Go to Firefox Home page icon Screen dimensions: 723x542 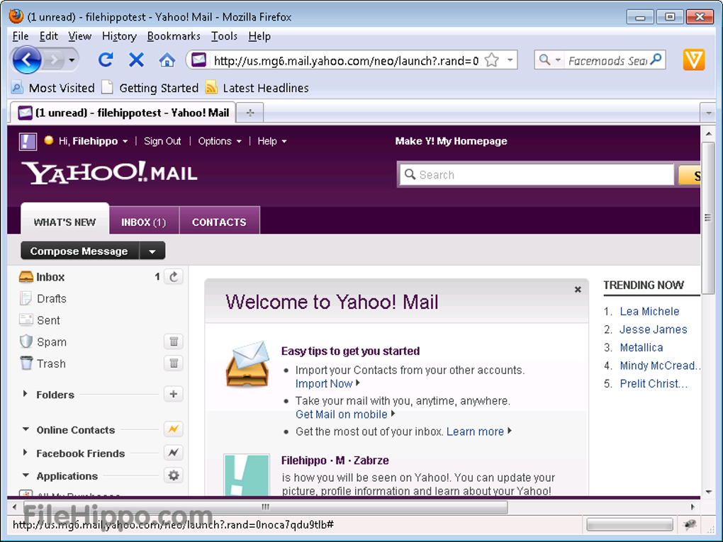coord(167,60)
